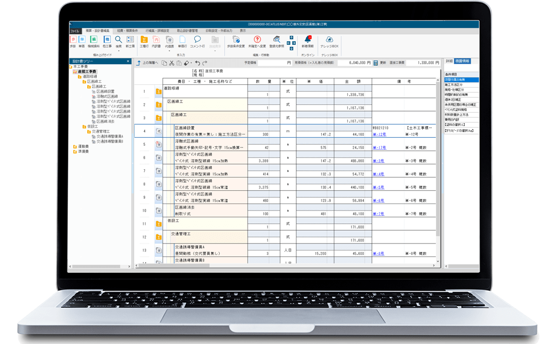Click the undo arrow in the toolbar
This screenshot has width=552, height=344.
[x=197, y=63]
